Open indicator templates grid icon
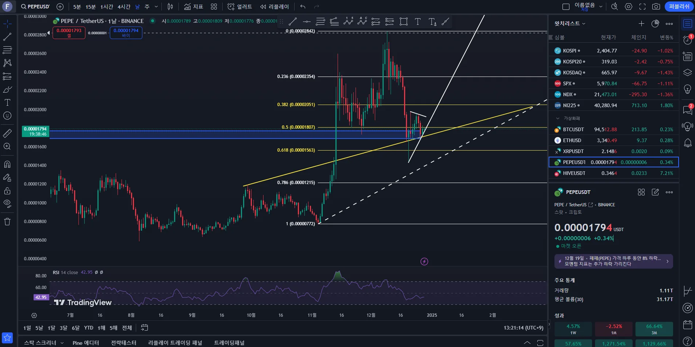695x347 pixels. (214, 7)
